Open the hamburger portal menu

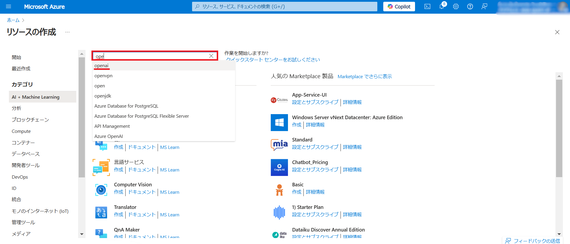coord(8,7)
